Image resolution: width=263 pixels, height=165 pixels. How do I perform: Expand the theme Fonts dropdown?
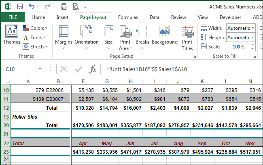pyautogui.click(x=35, y=38)
